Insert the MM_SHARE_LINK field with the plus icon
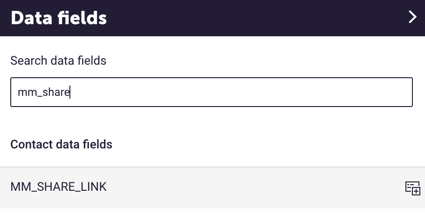 (412, 188)
